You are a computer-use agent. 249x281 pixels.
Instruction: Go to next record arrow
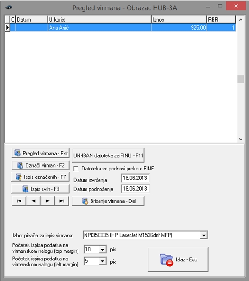point(47,201)
